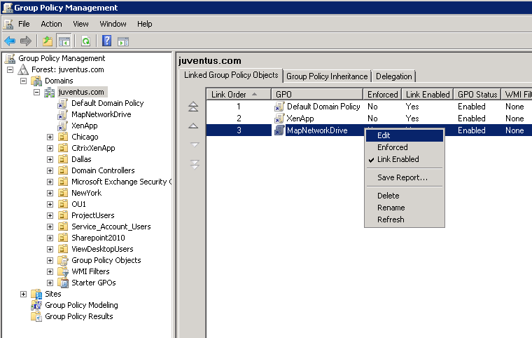
Task: Click the MapNetworkDrive GPO icon in tree
Action: [x=62, y=114]
